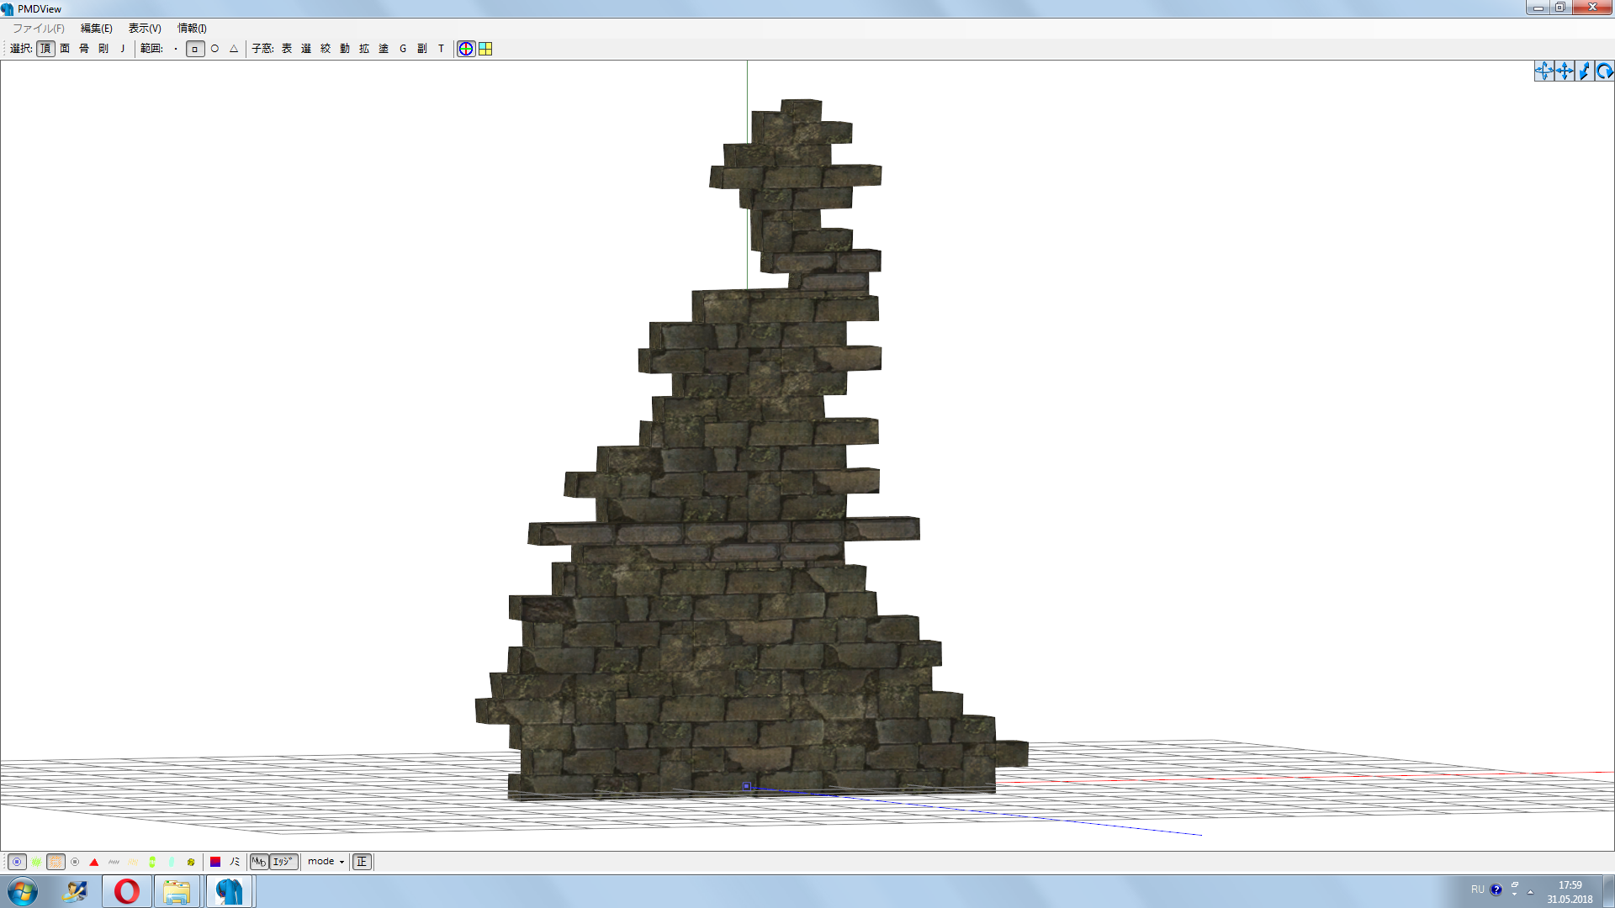Click the green scribble icon in bottom toolbar
The width and height of the screenshot is (1615, 908).
tap(37, 862)
